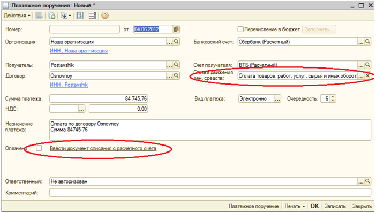Click the document with blue frame toolbar icon
The width and height of the screenshot is (376, 213).
80,16
